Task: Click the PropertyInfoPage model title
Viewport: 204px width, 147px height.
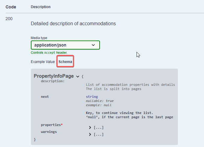Action: click(x=54, y=76)
